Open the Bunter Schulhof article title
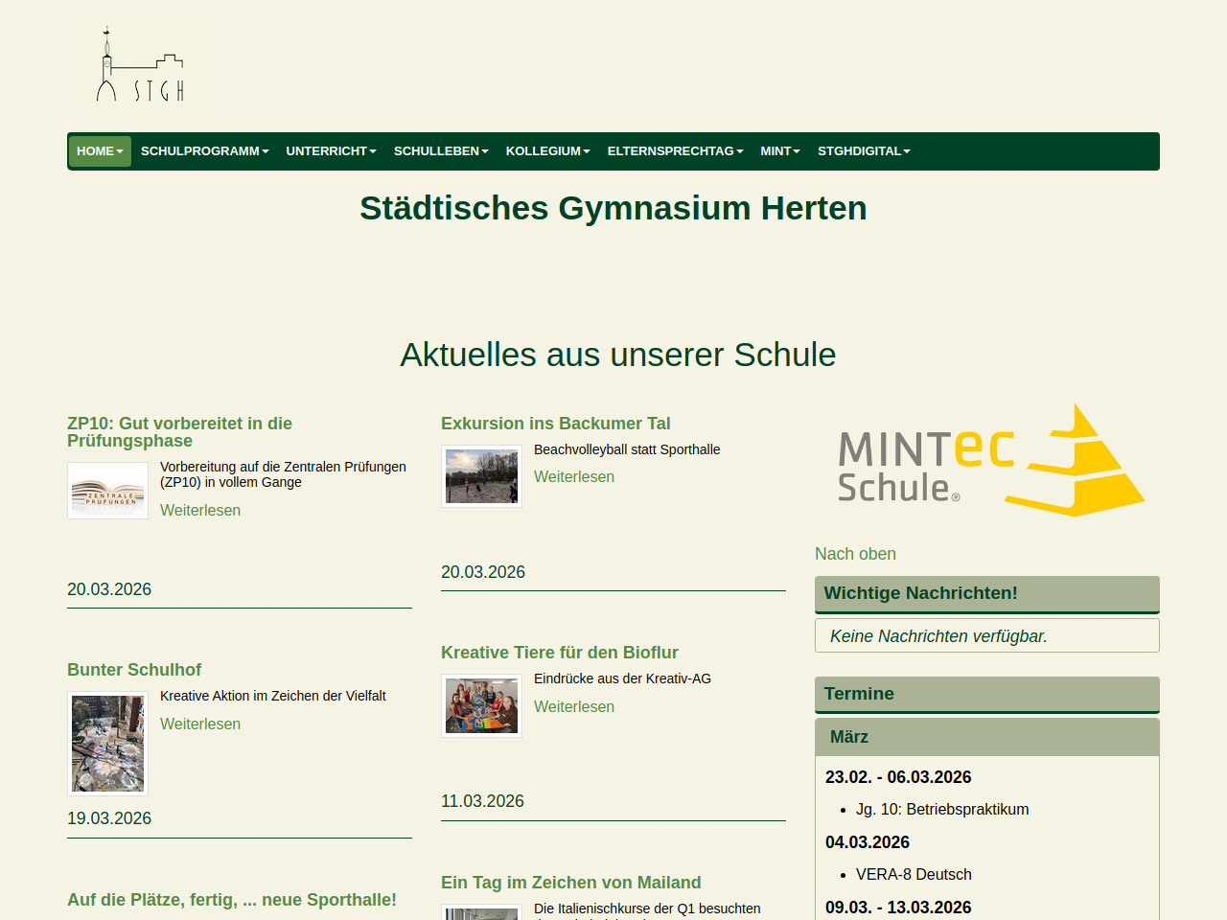This screenshot has height=920, width=1227. click(134, 670)
